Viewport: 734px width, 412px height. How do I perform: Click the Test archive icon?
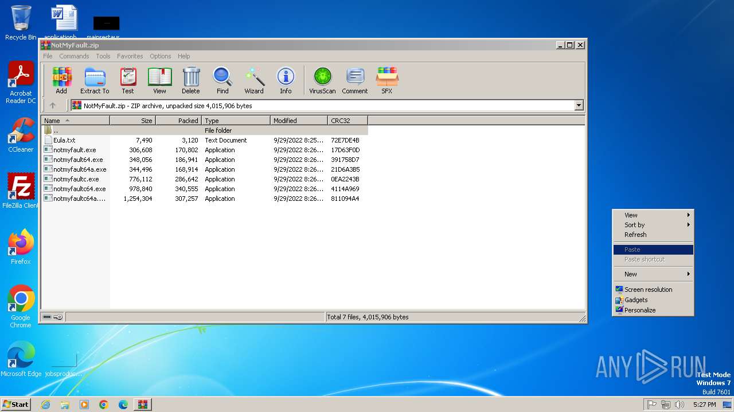point(128,80)
